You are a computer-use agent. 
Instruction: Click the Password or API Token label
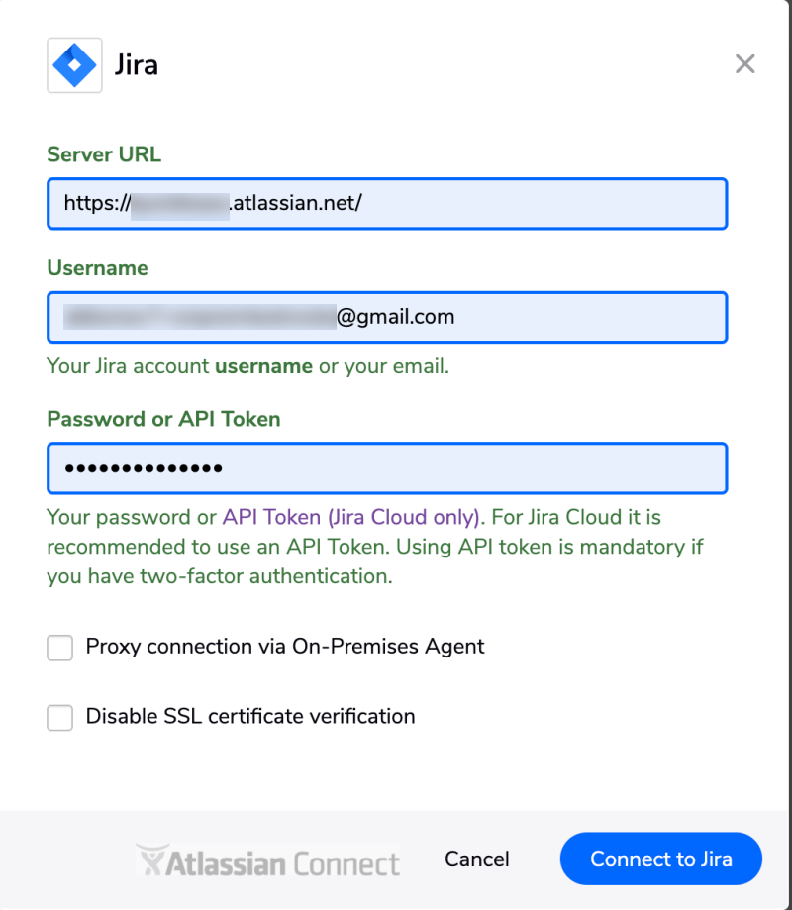(x=163, y=419)
